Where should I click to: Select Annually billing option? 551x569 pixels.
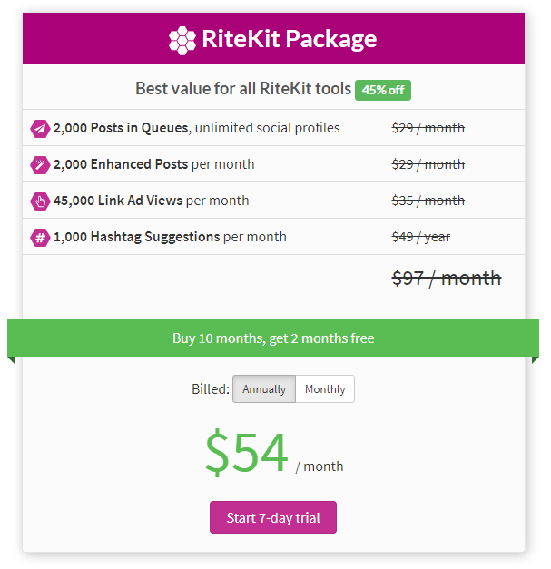point(264,389)
